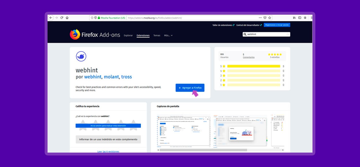Screen dimensions: 360x167
Task: Open first webhint screenshot thumbnail
Action: click(184, 131)
